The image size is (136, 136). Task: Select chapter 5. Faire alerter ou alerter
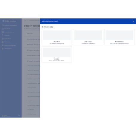point(32,56)
